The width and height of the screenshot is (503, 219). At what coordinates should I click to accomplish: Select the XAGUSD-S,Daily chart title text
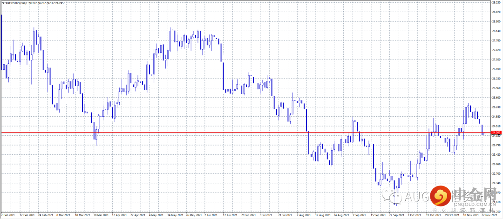tap(16, 3)
